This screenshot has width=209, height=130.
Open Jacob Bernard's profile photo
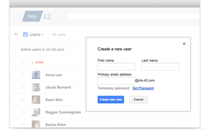(x=36, y=87)
